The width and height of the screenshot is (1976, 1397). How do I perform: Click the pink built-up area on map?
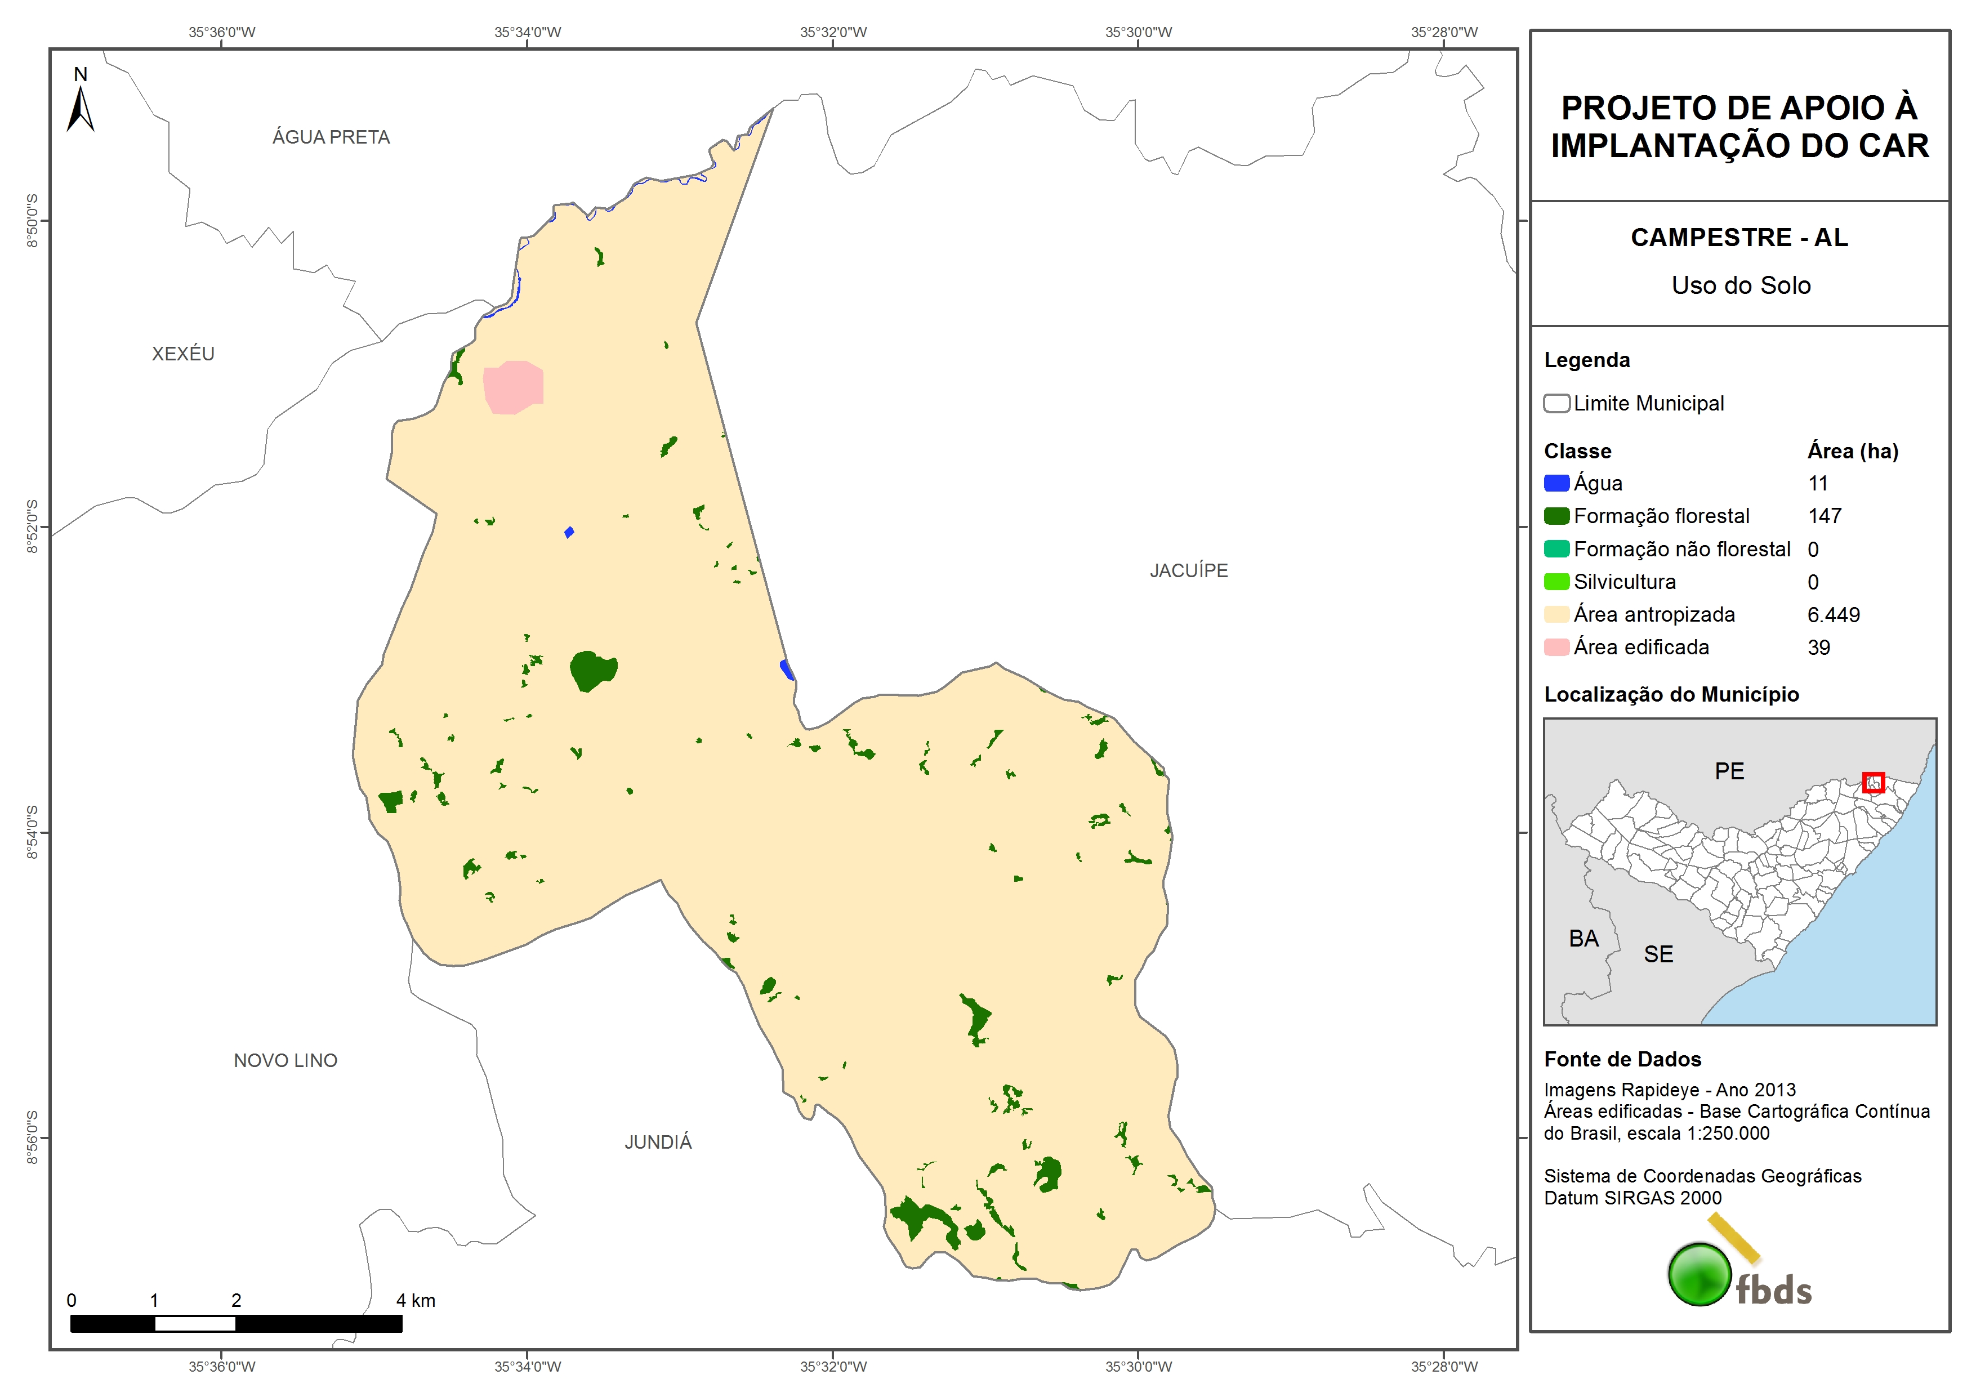(513, 387)
